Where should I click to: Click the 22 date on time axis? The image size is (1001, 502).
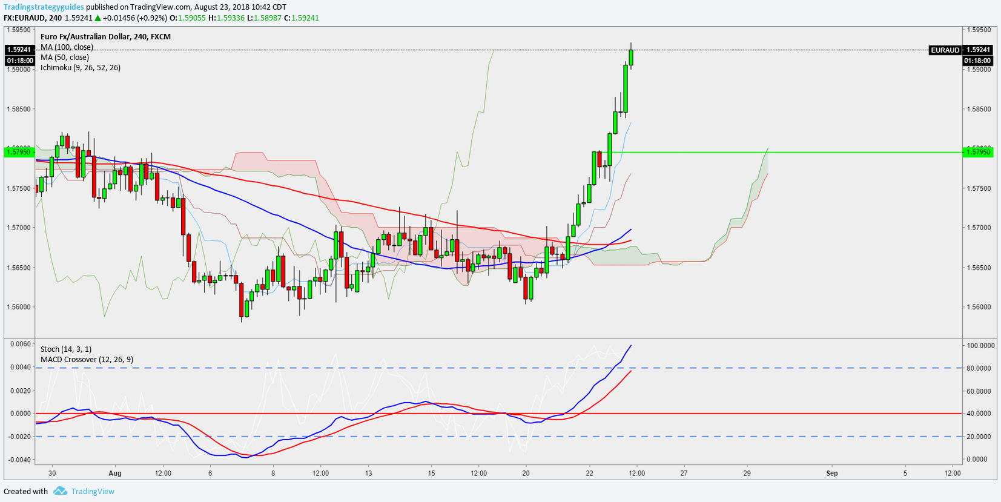coord(589,474)
